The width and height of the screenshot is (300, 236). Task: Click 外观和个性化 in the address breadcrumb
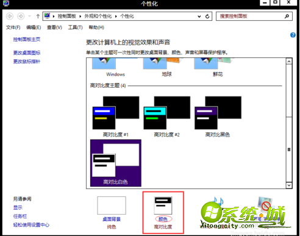tap(98, 16)
